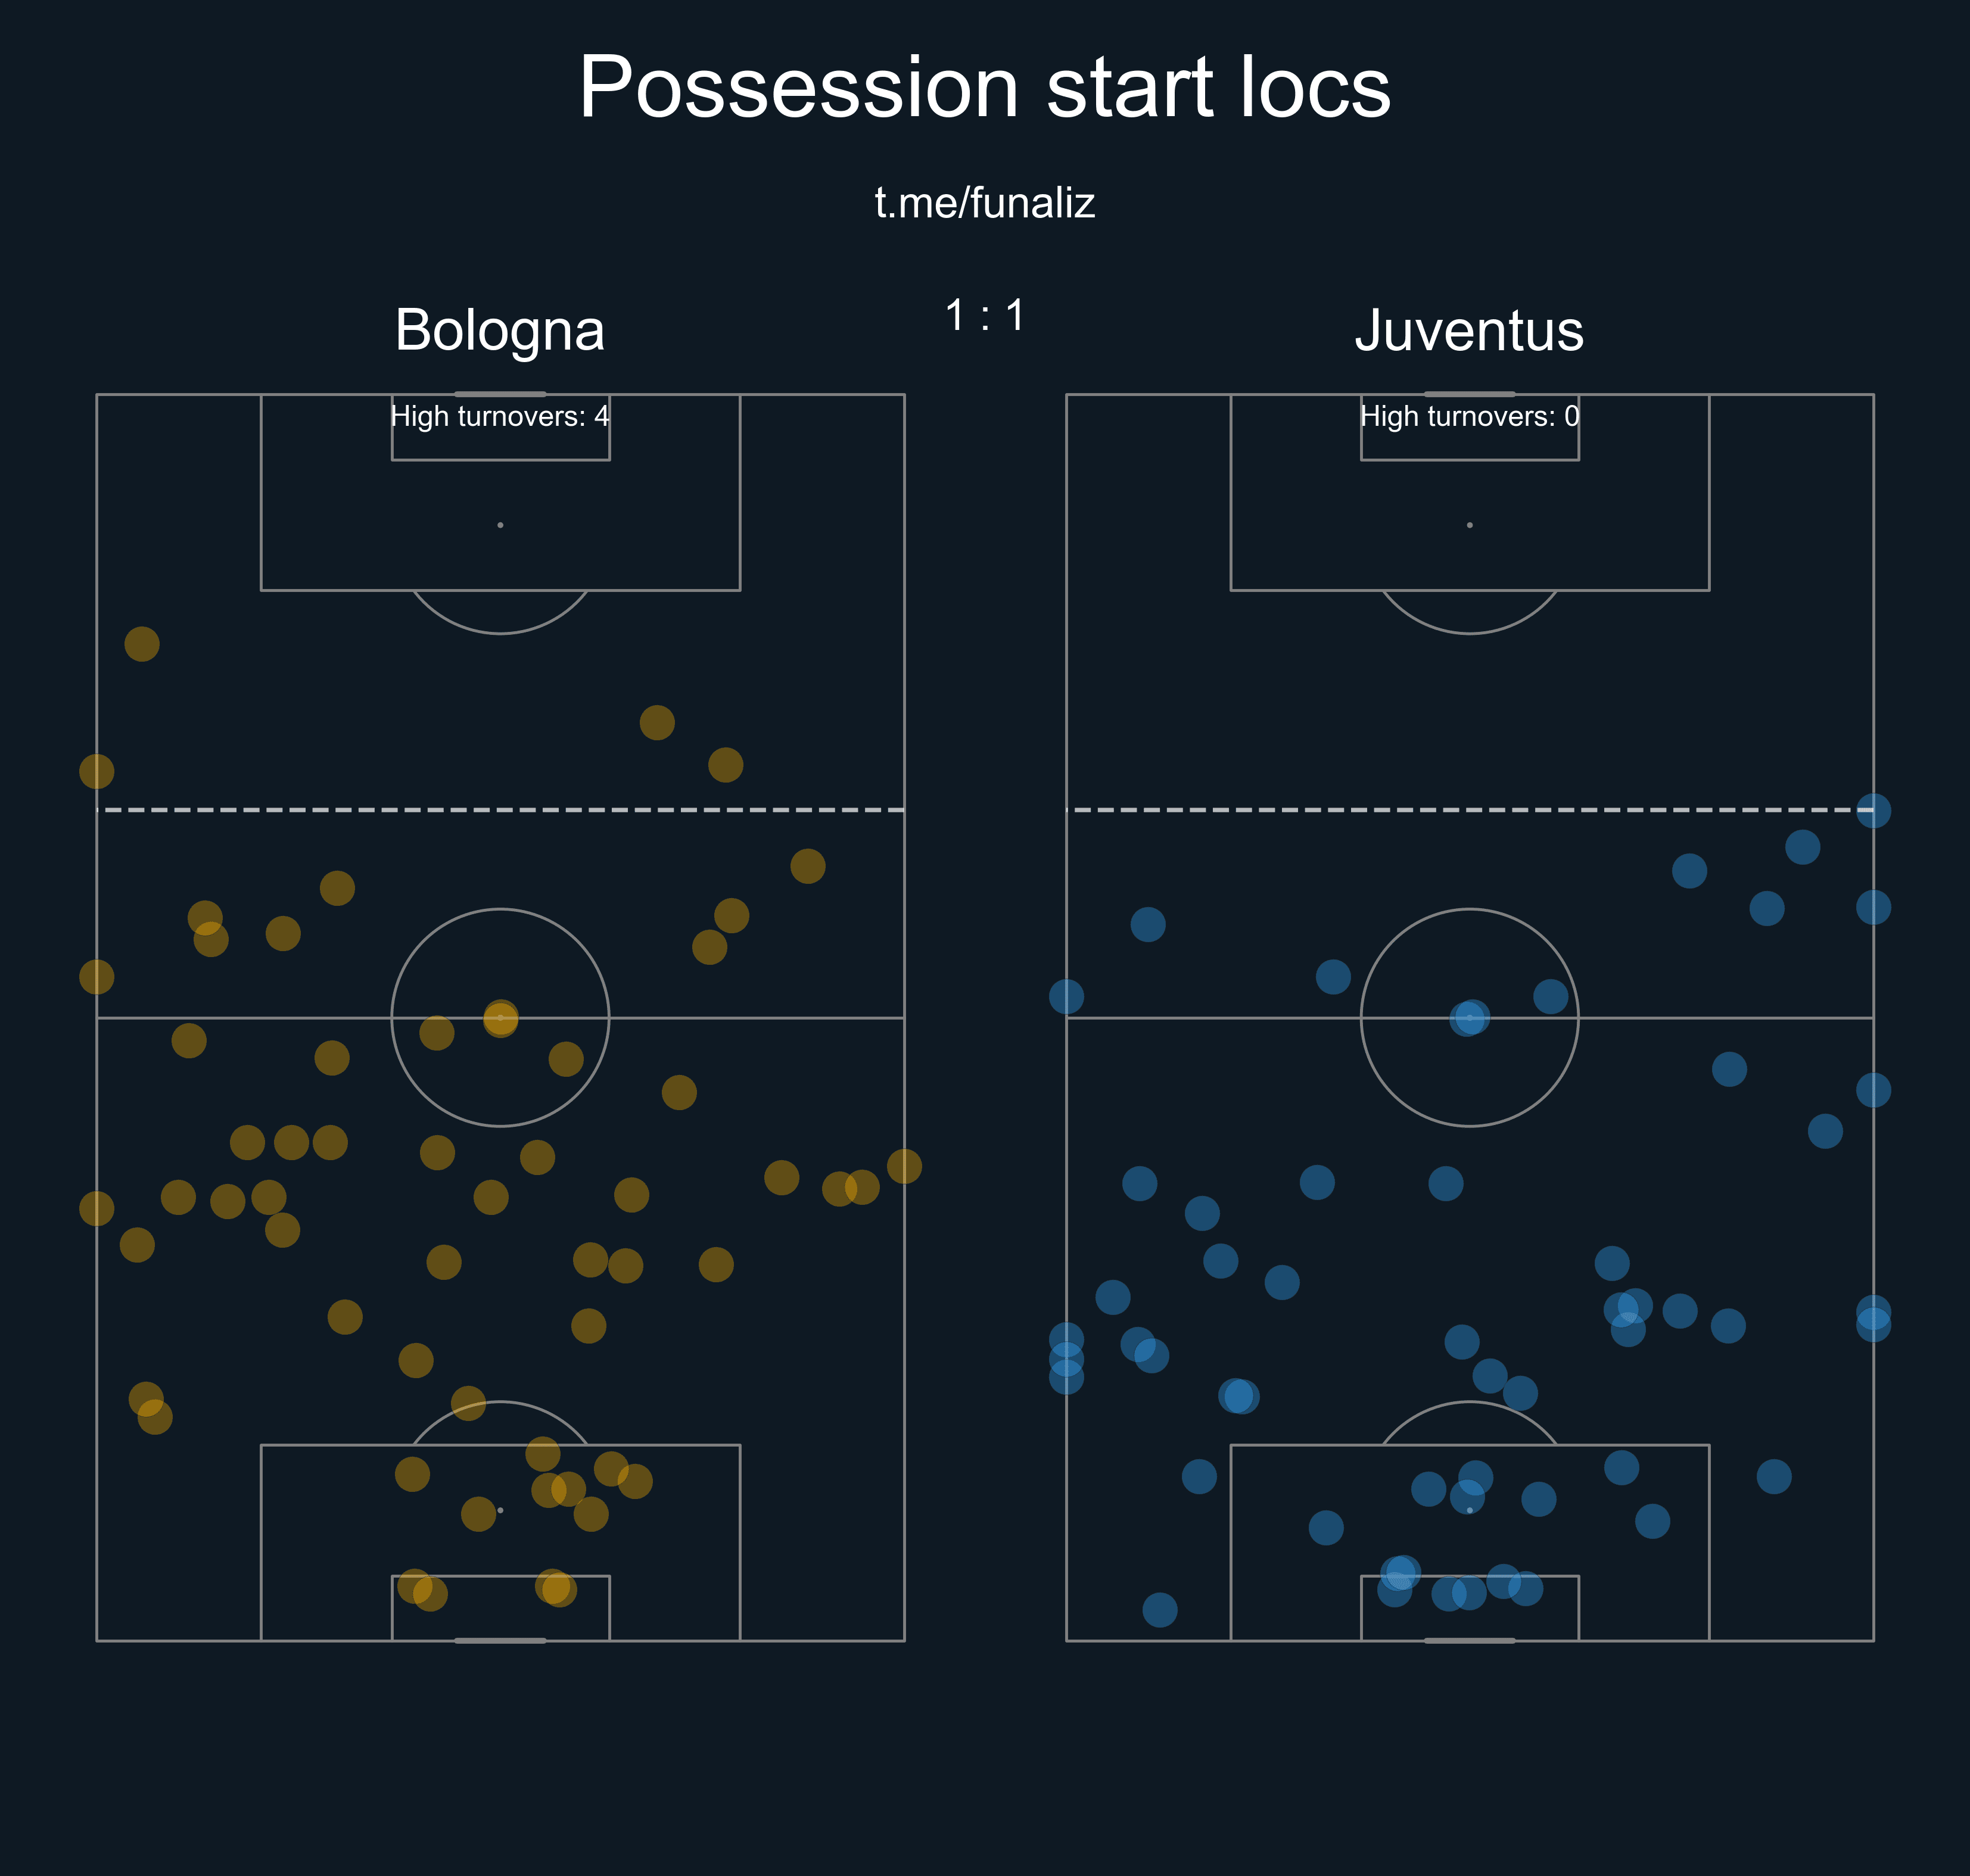Click the t.me/funaliz link text
The image size is (1970, 1876).
click(x=985, y=203)
